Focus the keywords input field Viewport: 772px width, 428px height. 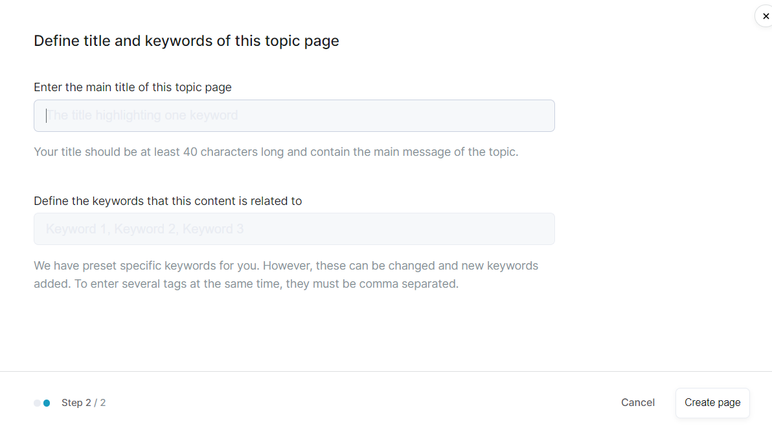(x=294, y=229)
